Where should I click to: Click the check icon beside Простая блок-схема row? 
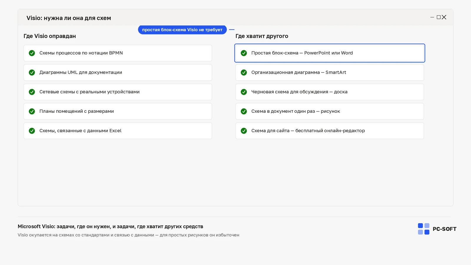pyautogui.click(x=244, y=53)
